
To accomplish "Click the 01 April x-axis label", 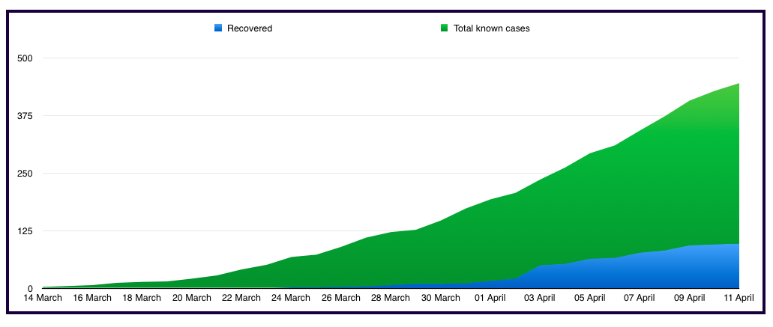I will 490,298.
